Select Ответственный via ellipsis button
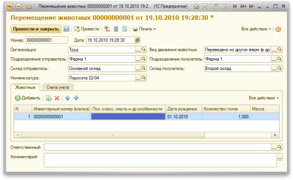 pos(274,147)
